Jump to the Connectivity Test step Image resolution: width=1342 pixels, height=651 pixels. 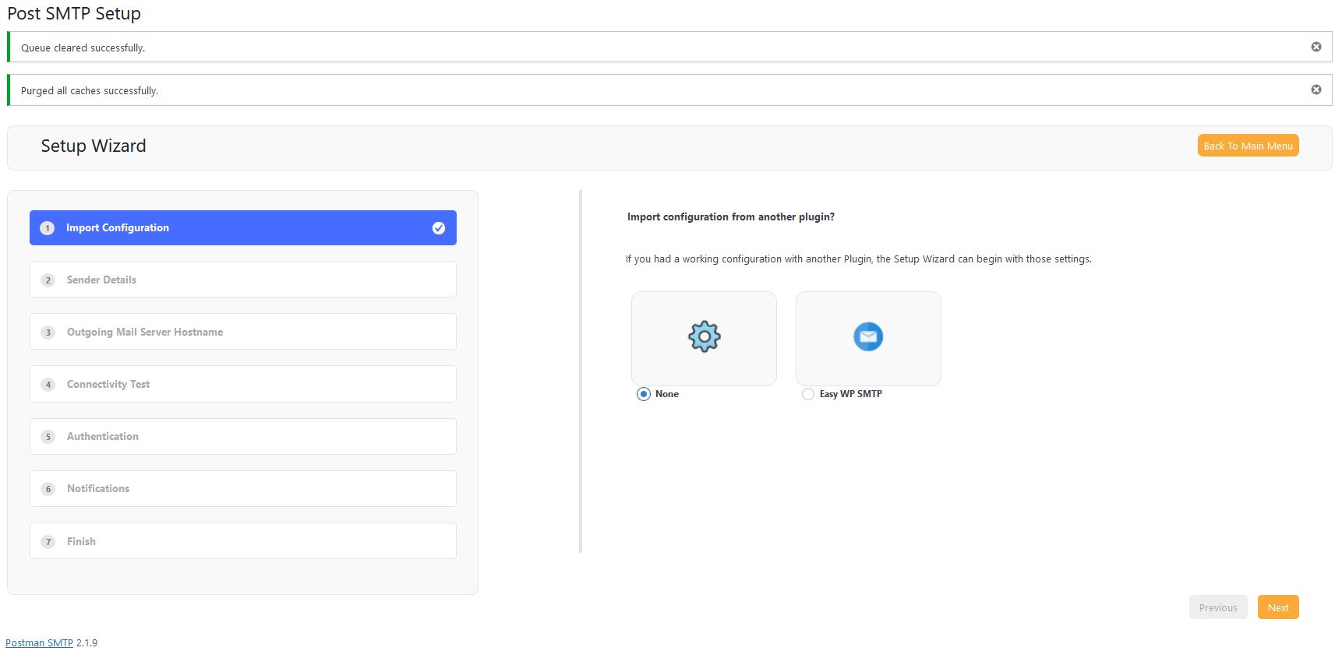(243, 384)
